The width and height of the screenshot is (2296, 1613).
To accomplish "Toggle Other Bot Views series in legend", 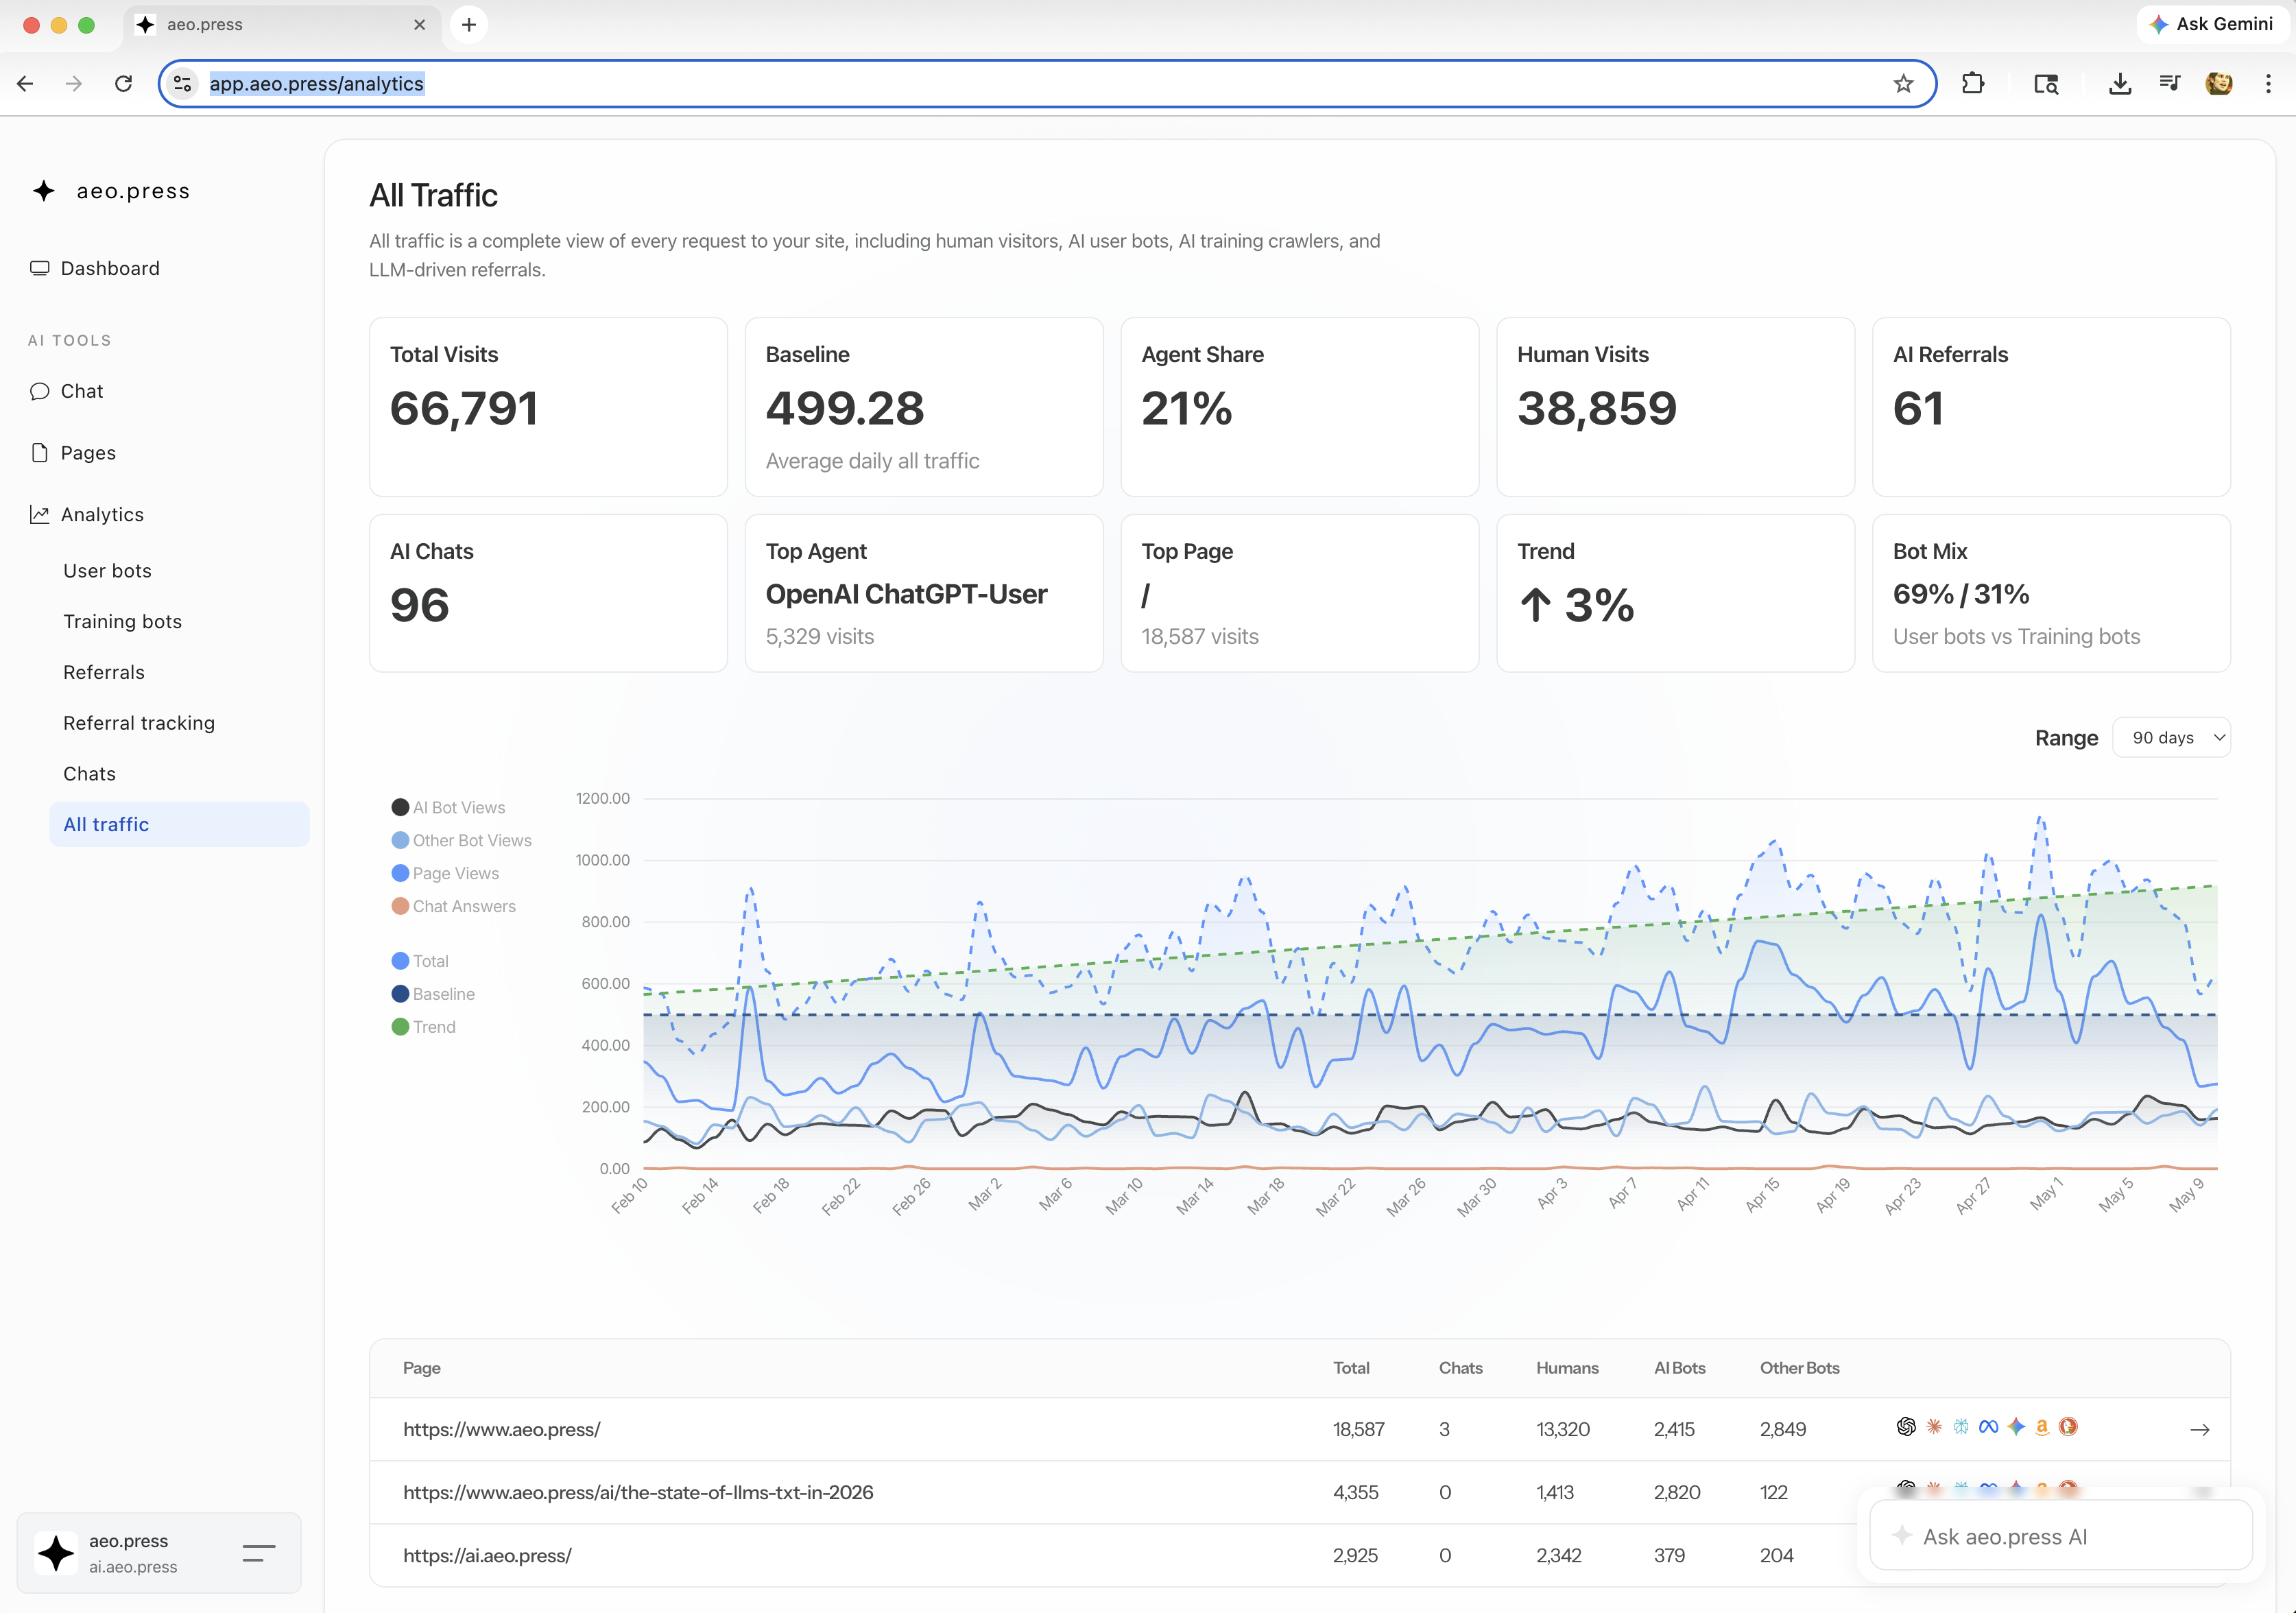I will pyautogui.click(x=461, y=840).
